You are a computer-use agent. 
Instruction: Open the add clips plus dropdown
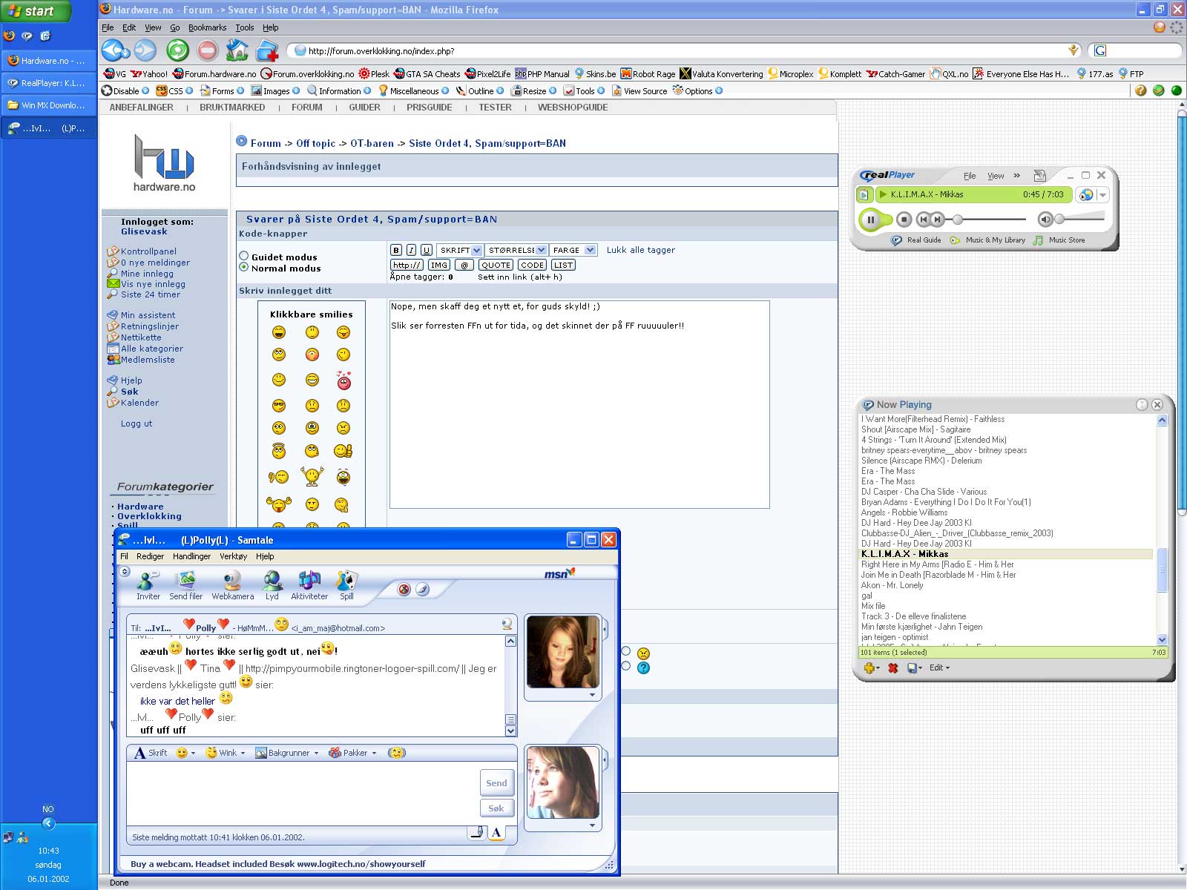tap(872, 668)
